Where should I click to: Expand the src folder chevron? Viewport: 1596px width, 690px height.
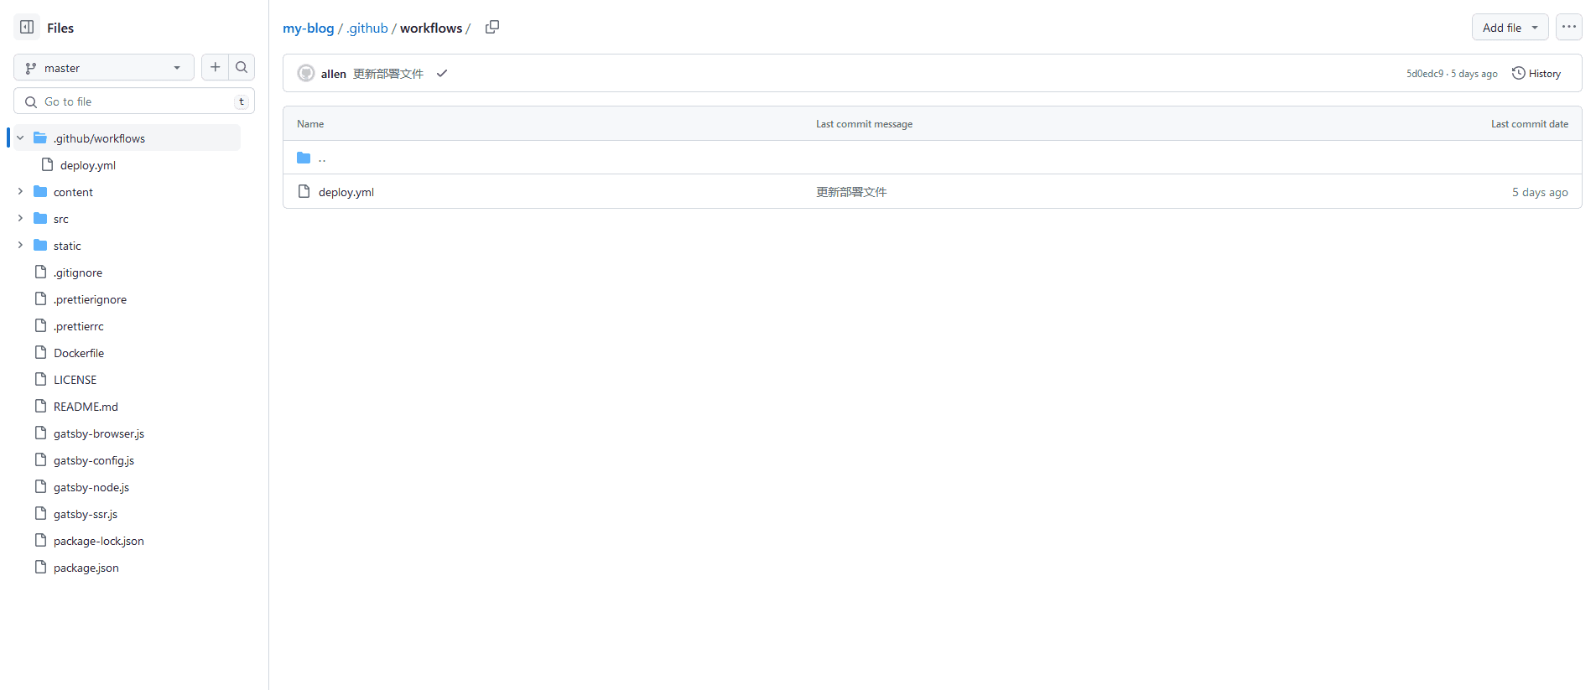pyautogui.click(x=20, y=219)
